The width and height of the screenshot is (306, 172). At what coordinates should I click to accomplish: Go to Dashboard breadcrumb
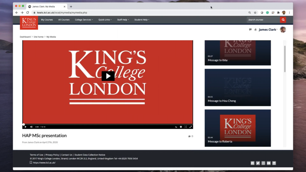pyautogui.click(x=25, y=37)
